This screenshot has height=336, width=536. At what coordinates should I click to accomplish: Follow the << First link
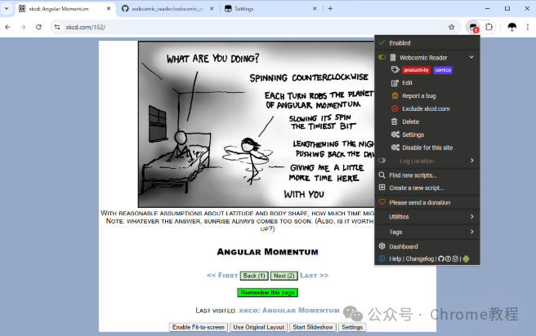click(x=222, y=276)
